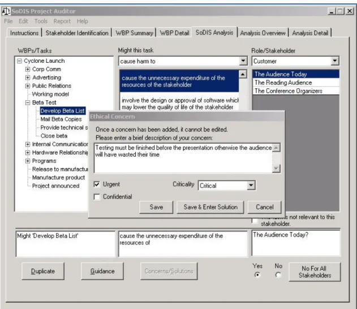357x309 pixels.
Task: Select the SoDIS Analysis tab
Action: pyautogui.click(x=214, y=32)
